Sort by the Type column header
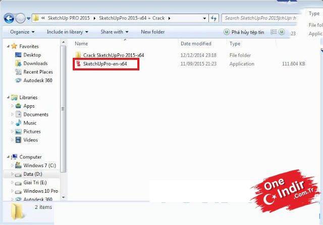Screen dimensions: 323x225 tap(235, 44)
